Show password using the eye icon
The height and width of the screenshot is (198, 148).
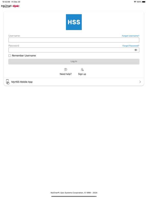[136, 50]
